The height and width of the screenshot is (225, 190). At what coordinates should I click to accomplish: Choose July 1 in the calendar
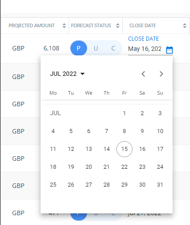(x=124, y=113)
